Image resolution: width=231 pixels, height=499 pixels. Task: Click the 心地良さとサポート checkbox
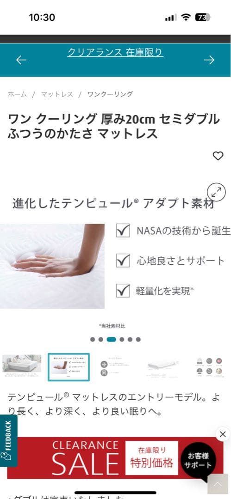click(123, 260)
